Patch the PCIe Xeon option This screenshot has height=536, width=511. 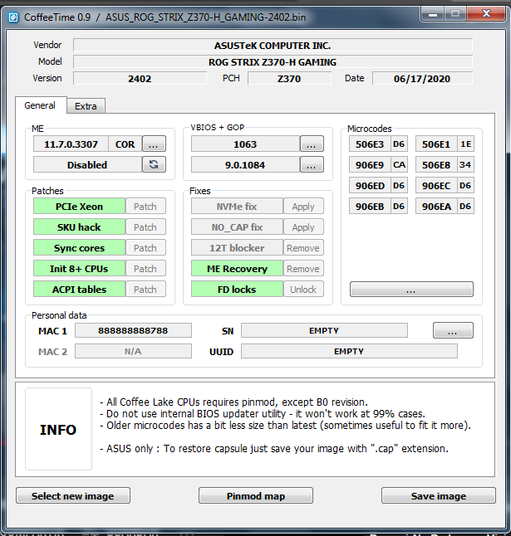(145, 207)
